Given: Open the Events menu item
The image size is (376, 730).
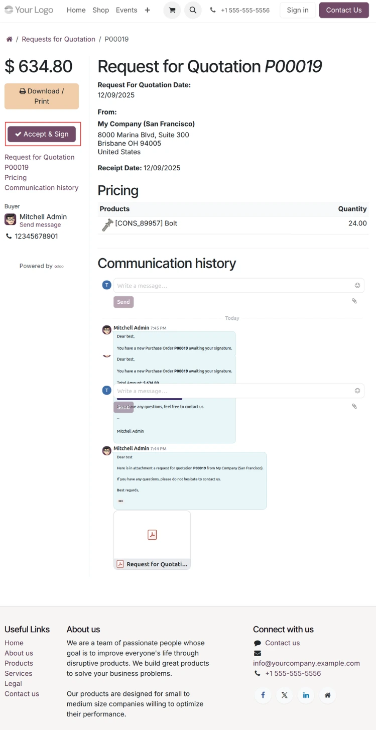Looking at the screenshot, I should click(127, 10).
